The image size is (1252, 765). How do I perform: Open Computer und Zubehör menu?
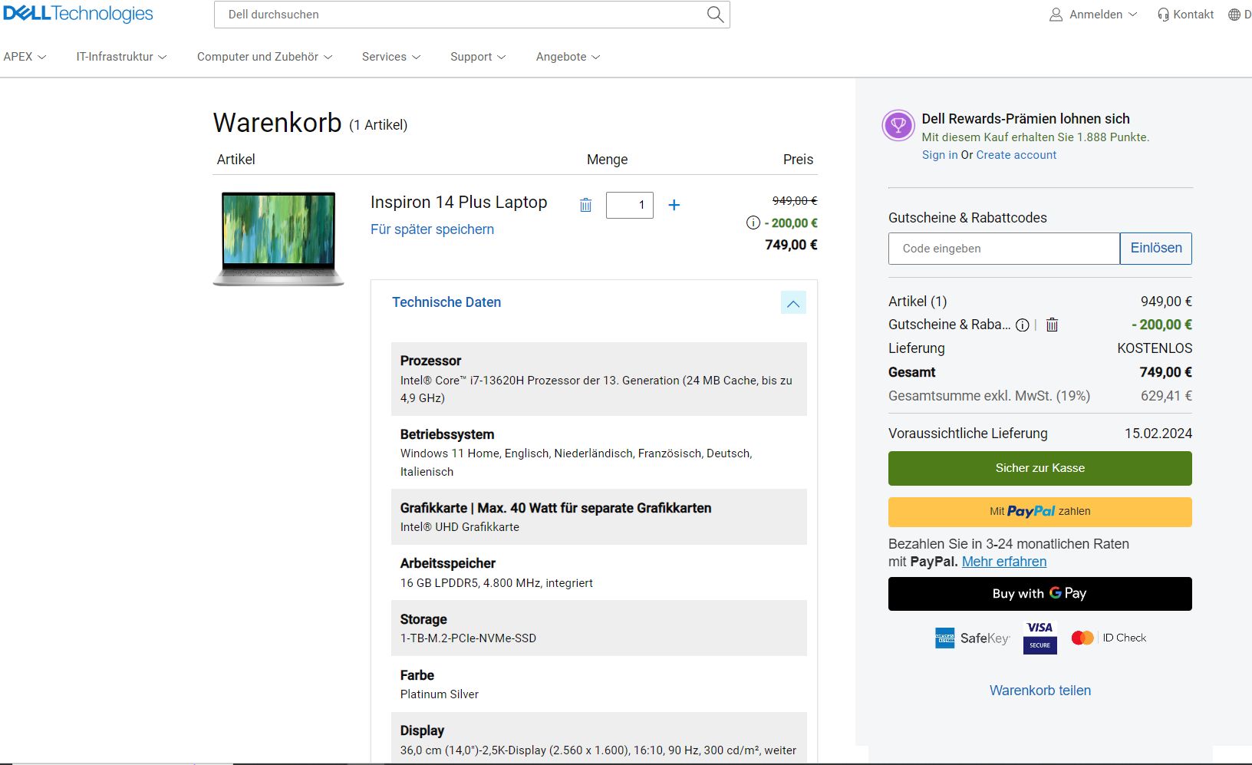[x=265, y=57]
